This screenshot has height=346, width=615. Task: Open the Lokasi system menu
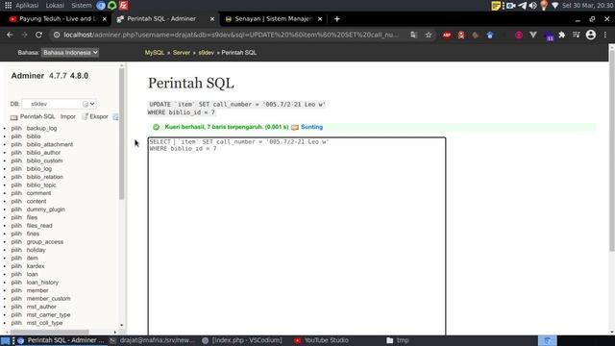(55, 5)
